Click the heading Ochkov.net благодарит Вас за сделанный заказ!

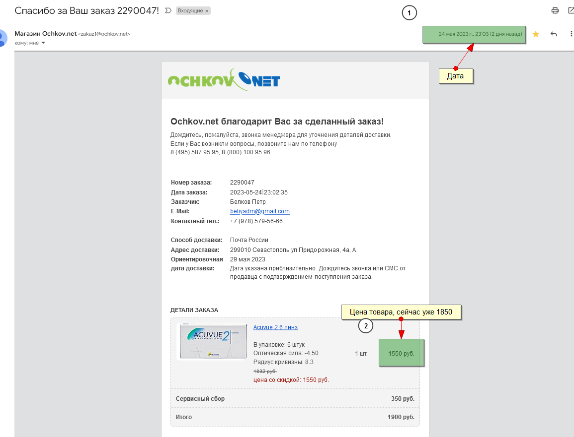[277, 122]
